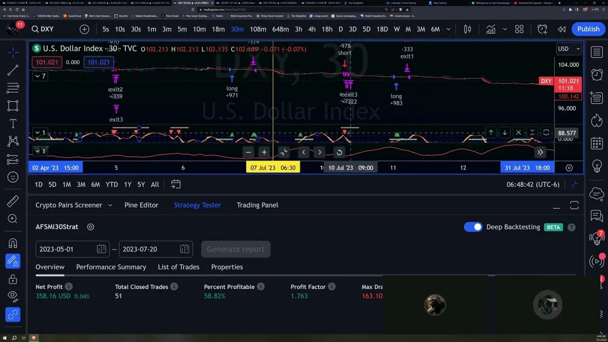Screen dimensions: 608x342
Task: Switch to the Strategy Tester tab
Action: [x=197, y=205]
